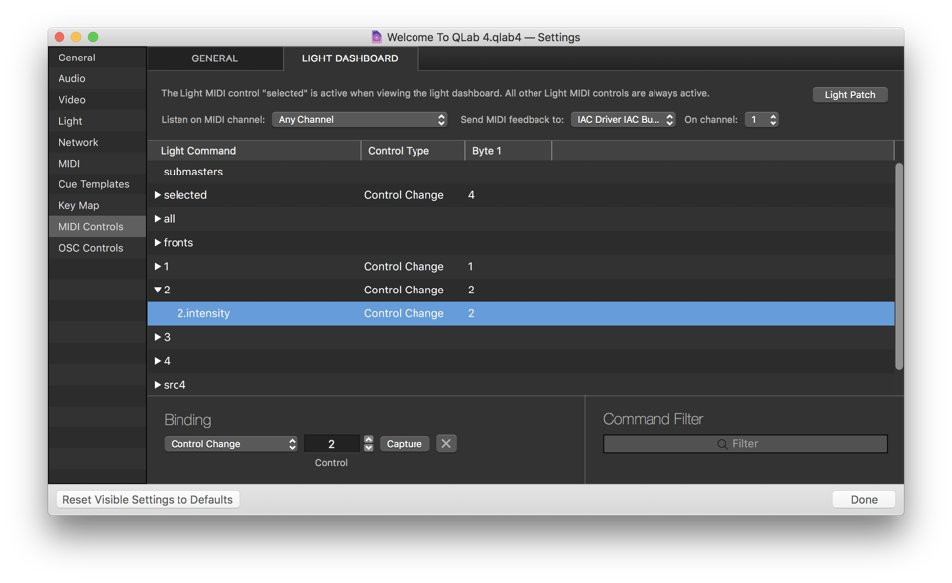Clear the binding with the X button
This screenshot has height=583, width=952.
coord(446,444)
